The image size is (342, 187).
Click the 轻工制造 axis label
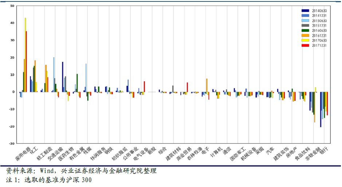pyautogui.click(x=45, y=154)
